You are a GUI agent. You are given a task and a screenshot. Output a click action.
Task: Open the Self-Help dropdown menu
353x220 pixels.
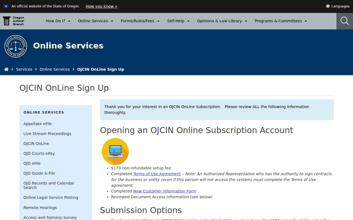tap(178, 21)
